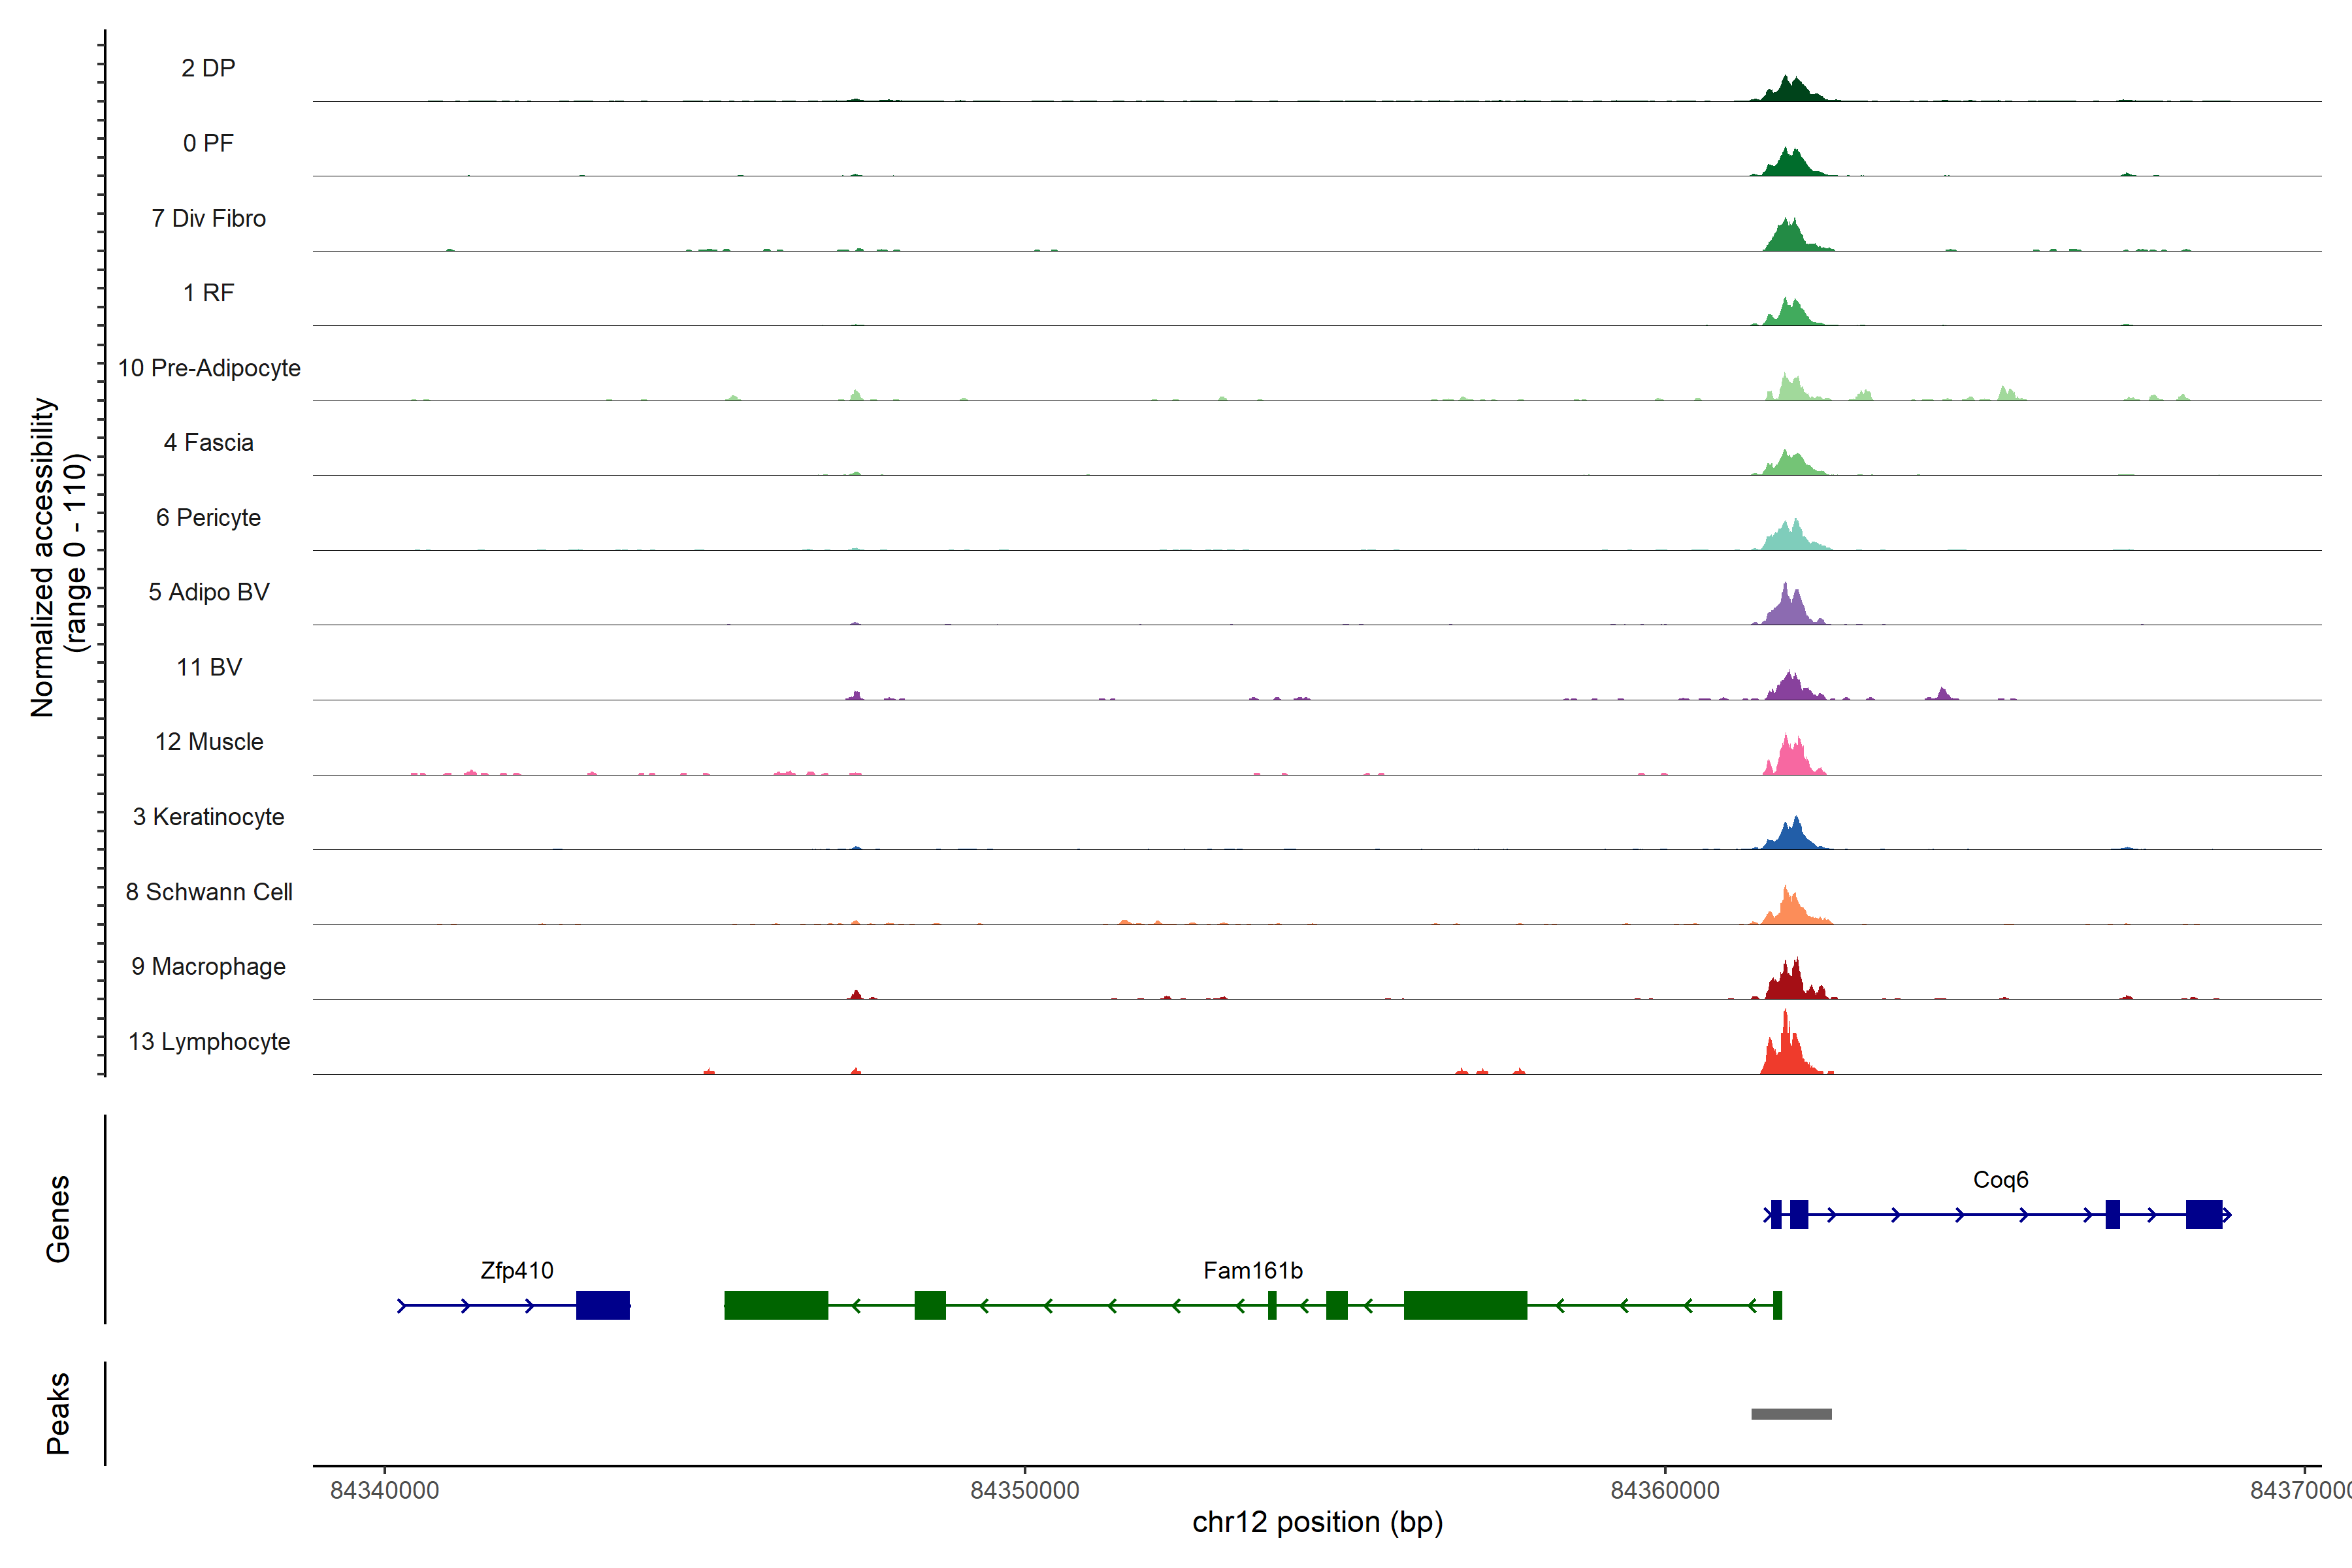Click the 9 Macrophage track label
The width and height of the screenshot is (2352, 1568).
(x=208, y=967)
